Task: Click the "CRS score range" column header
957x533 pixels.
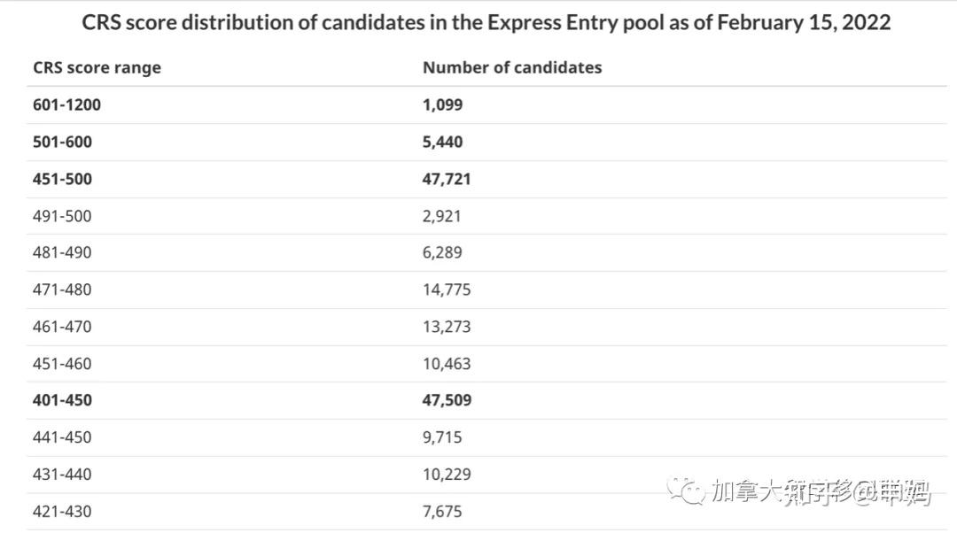Action: (97, 68)
